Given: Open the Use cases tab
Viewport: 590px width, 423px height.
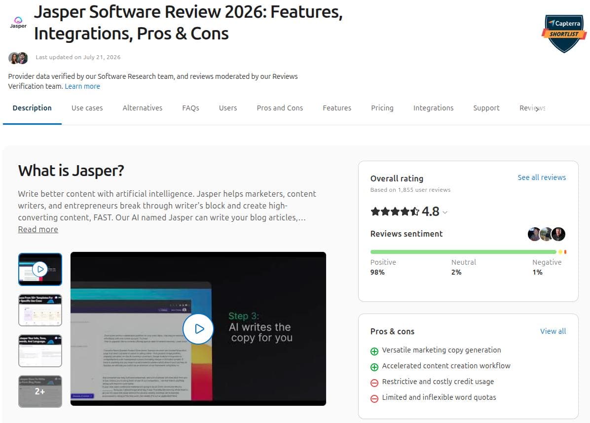Looking at the screenshot, I should [87, 108].
